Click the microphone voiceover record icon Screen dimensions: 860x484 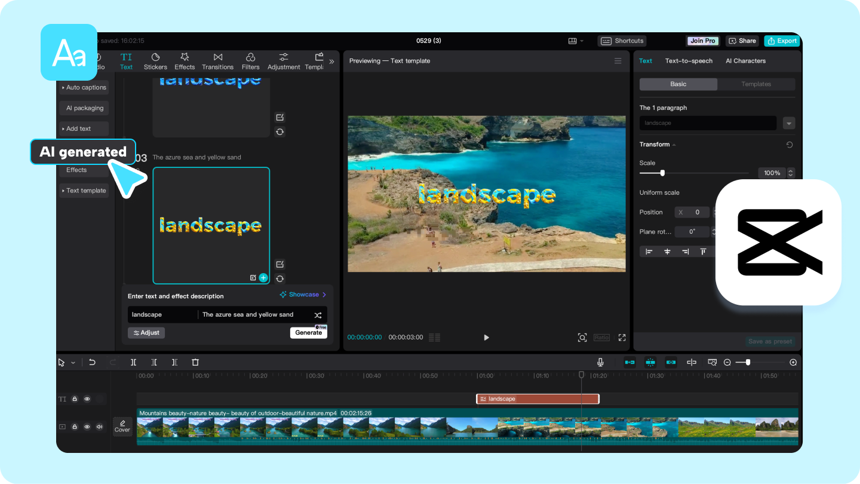click(600, 362)
